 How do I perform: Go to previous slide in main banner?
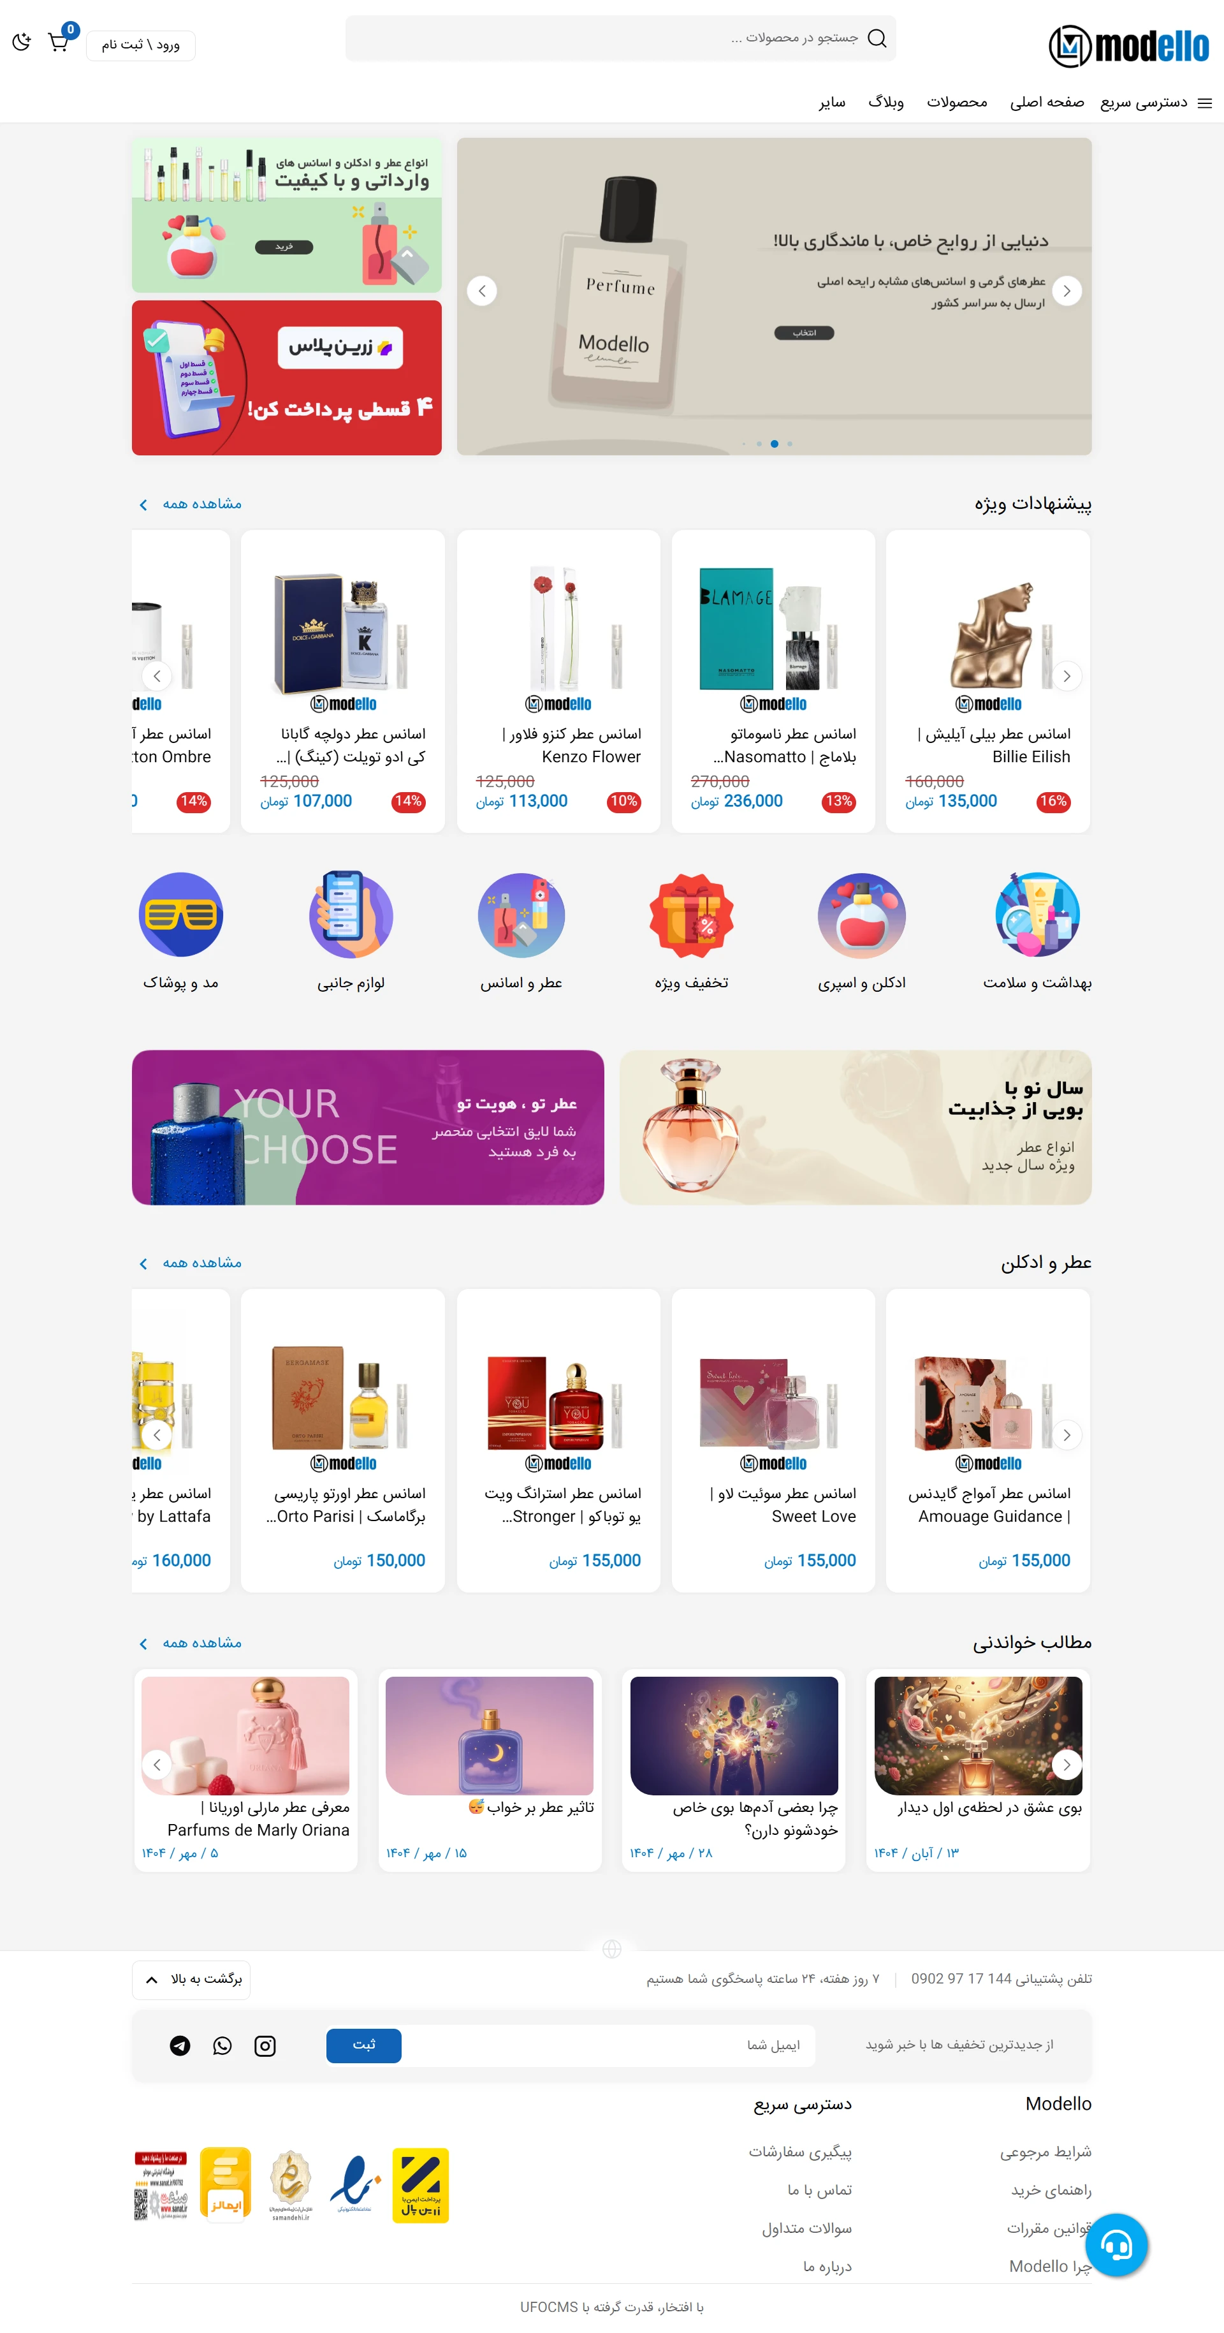click(482, 291)
